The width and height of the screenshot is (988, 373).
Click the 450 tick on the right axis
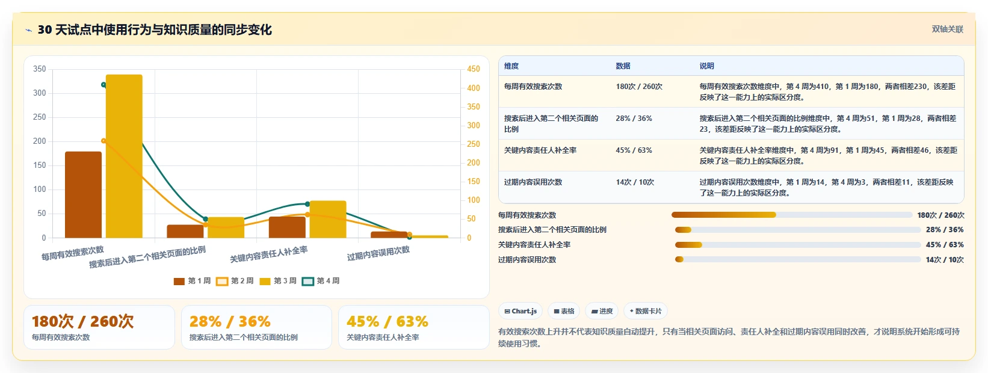coord(474,69)
